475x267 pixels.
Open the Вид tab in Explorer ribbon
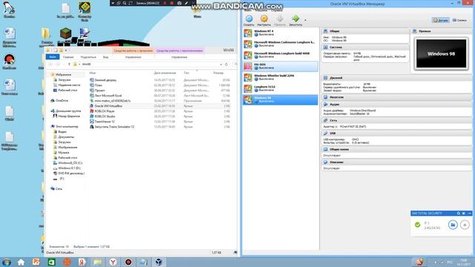tap(105, 57)
